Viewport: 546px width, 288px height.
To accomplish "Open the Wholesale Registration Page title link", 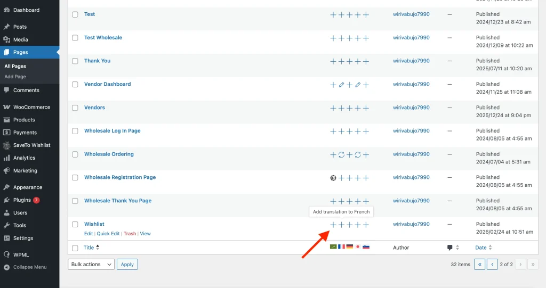I will (120, 177).
